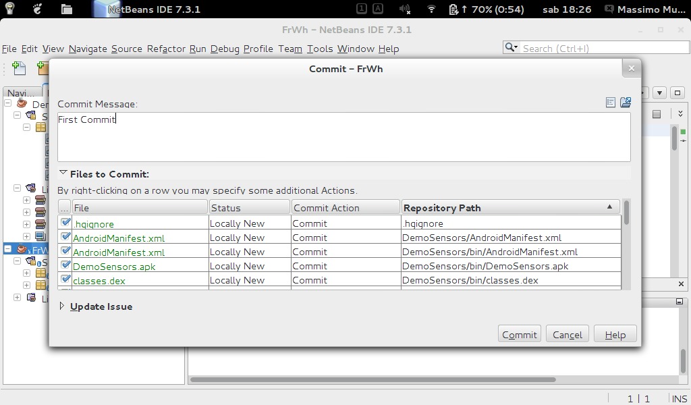Click the File column header

139,208
